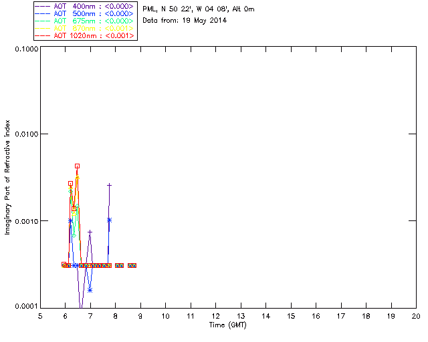Click the highest red square data marker

tap(78, 166)
